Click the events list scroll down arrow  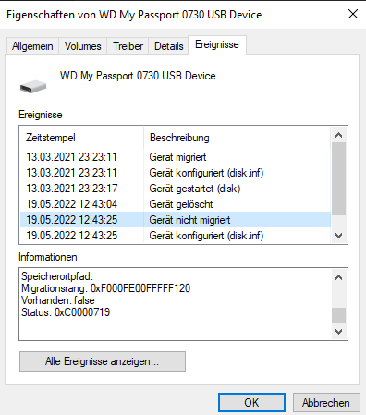point(339,236)
